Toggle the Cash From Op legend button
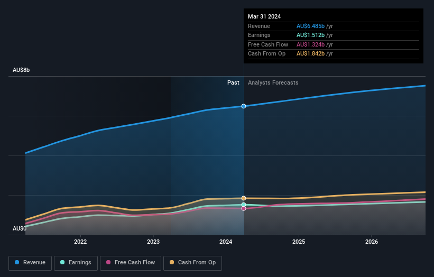Viewport: 434px width, 277px height. (x=192, y=263)
